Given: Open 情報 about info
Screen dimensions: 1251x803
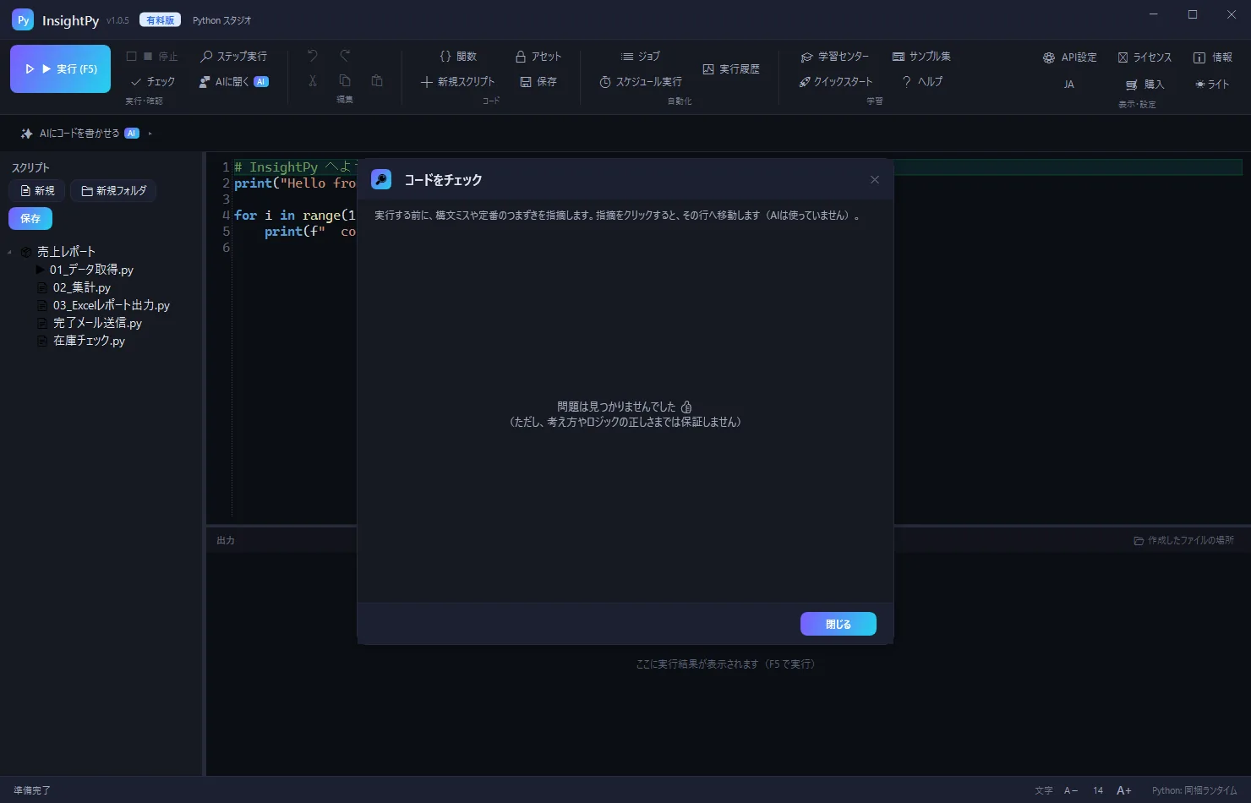Looking at the screenshot, I should [x=1212, y=57].
